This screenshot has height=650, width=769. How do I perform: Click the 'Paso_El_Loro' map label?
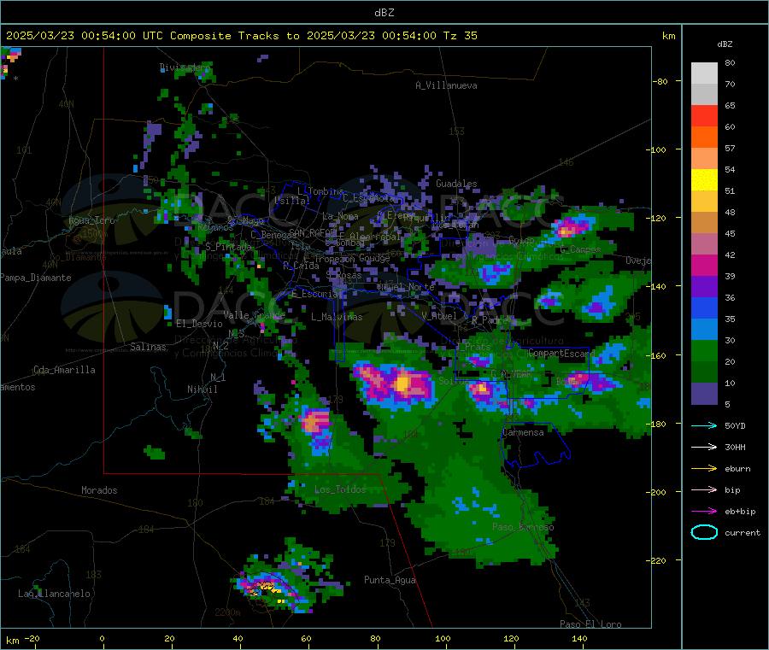coord(590,624)
